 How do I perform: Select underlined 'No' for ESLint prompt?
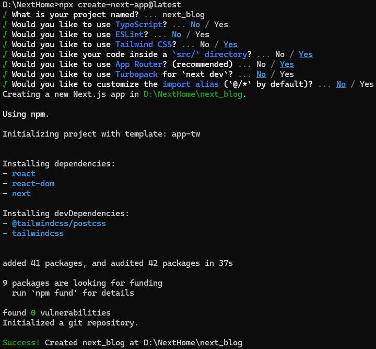tap(177, 35)
